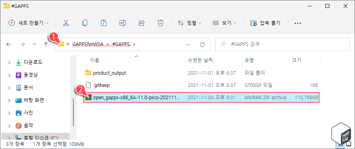
Task: Click the WinRAR icon of open_gapps zip
Action: [88, 98]
